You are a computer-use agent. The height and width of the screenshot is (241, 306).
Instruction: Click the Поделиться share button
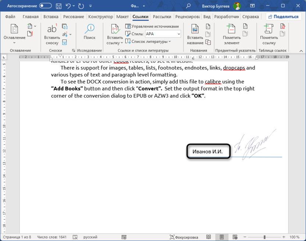(283, 17)
